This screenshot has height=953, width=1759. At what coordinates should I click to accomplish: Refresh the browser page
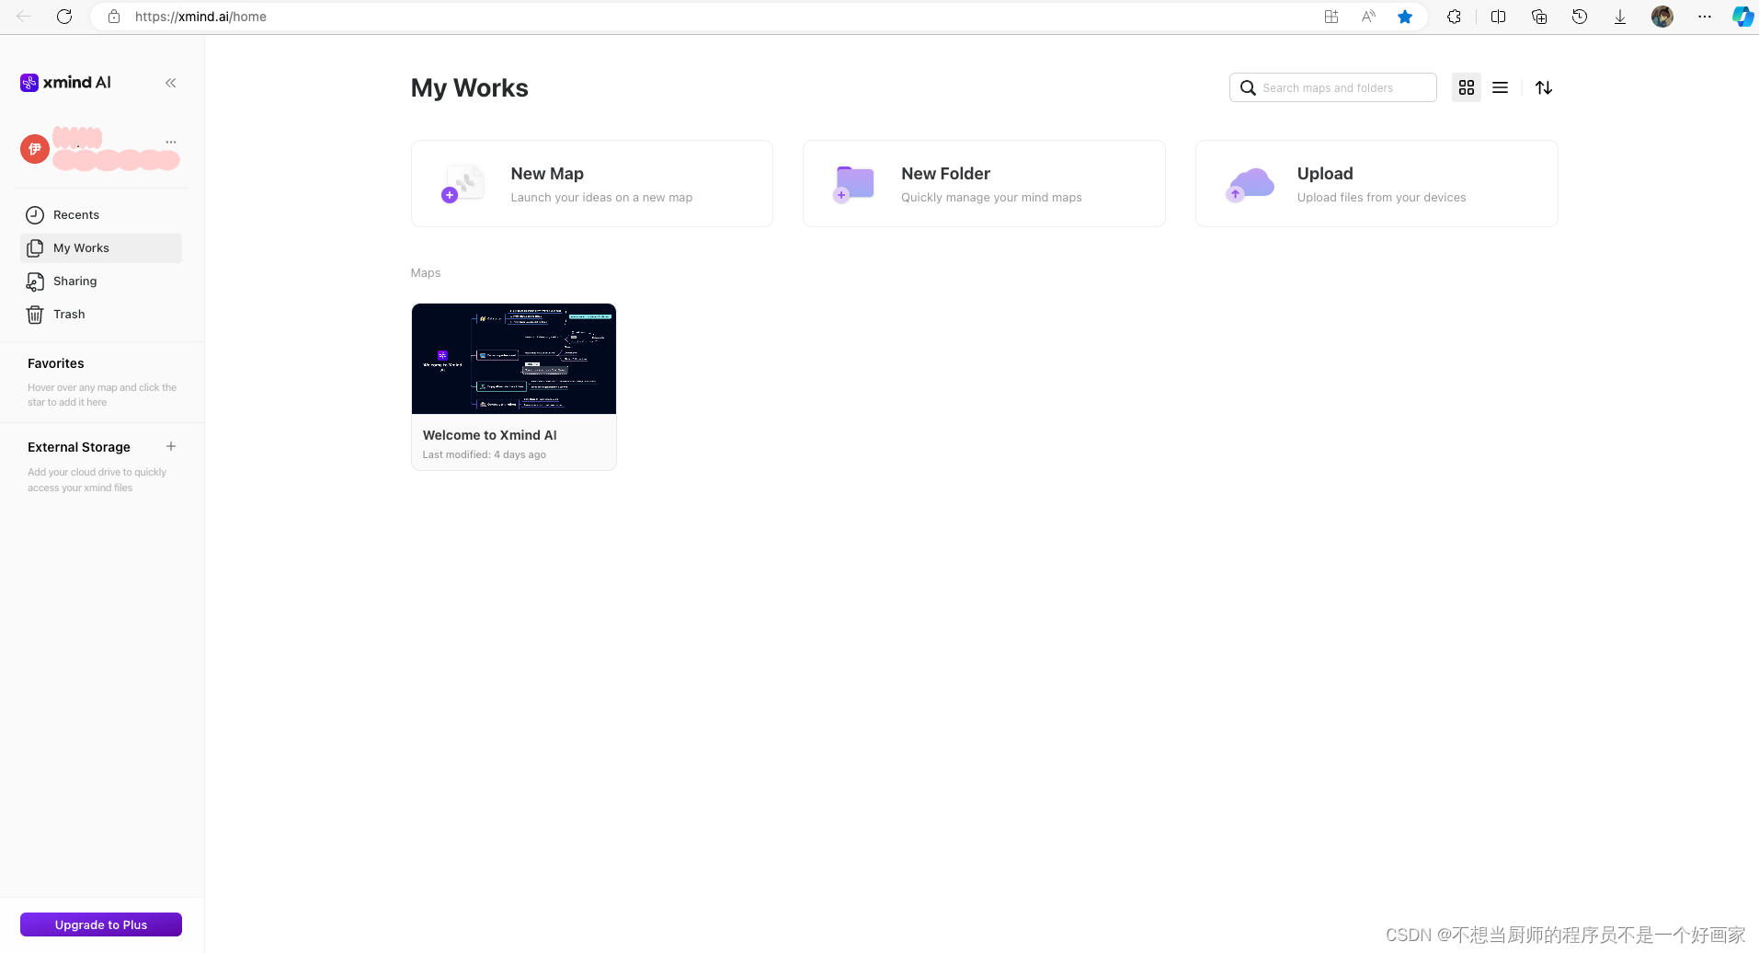64,17
